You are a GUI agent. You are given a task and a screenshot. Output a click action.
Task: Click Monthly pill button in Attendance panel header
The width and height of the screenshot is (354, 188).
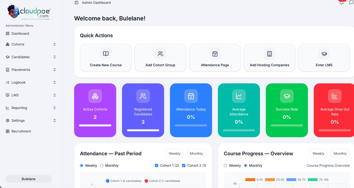196,154
